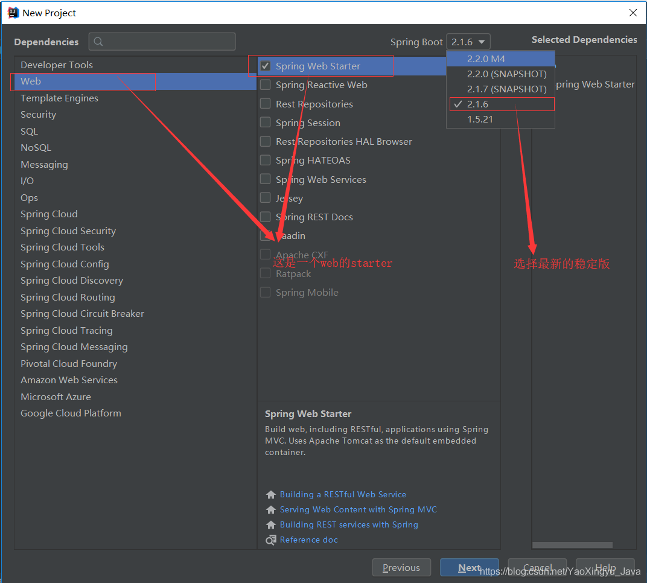The height and width of the screenshot is (583, 647).
Task: Enable Rest Repositories HAL Browser checkbox
Action: point(266,141)
